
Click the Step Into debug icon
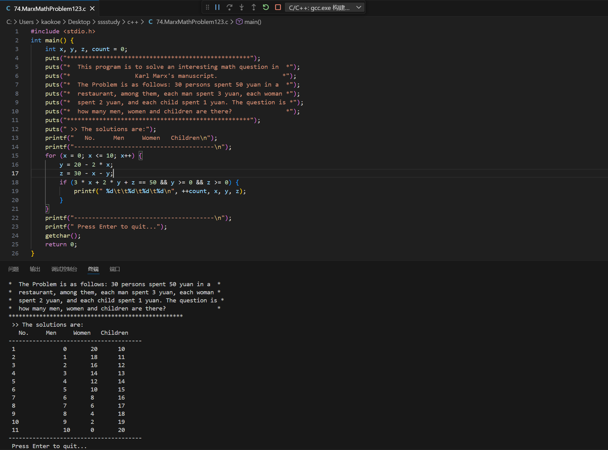241,7
